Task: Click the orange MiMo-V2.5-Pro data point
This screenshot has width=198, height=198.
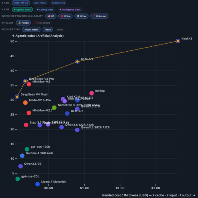Action: coord(25,103)
